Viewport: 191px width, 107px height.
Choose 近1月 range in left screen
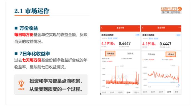point(104,92)
